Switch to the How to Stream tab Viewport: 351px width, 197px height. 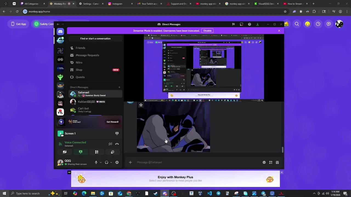tap(295, 4)
